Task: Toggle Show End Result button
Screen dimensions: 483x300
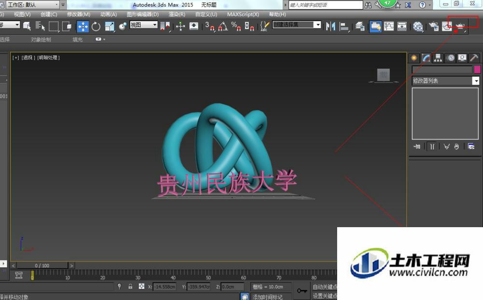Action: pyautogui.click(x=432, y=147)
